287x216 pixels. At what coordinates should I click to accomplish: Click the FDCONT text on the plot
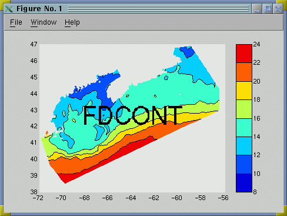(132, 115)
